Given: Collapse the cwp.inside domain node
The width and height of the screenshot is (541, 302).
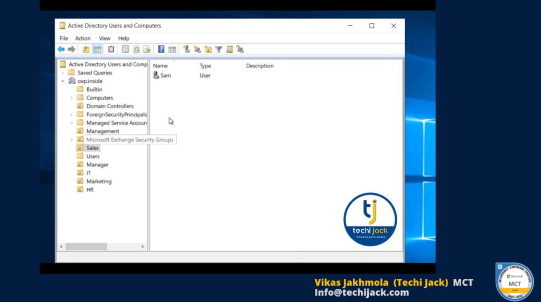Looking at the screenshot, I should pyautogui.click(x=63, y=81).
